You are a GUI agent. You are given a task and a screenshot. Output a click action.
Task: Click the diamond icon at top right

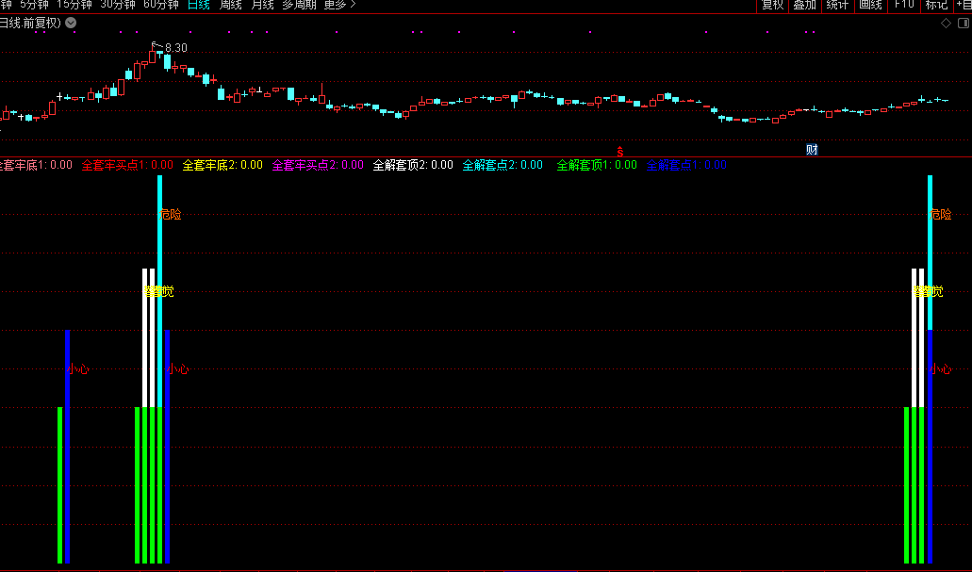click(x=947, y=24)
